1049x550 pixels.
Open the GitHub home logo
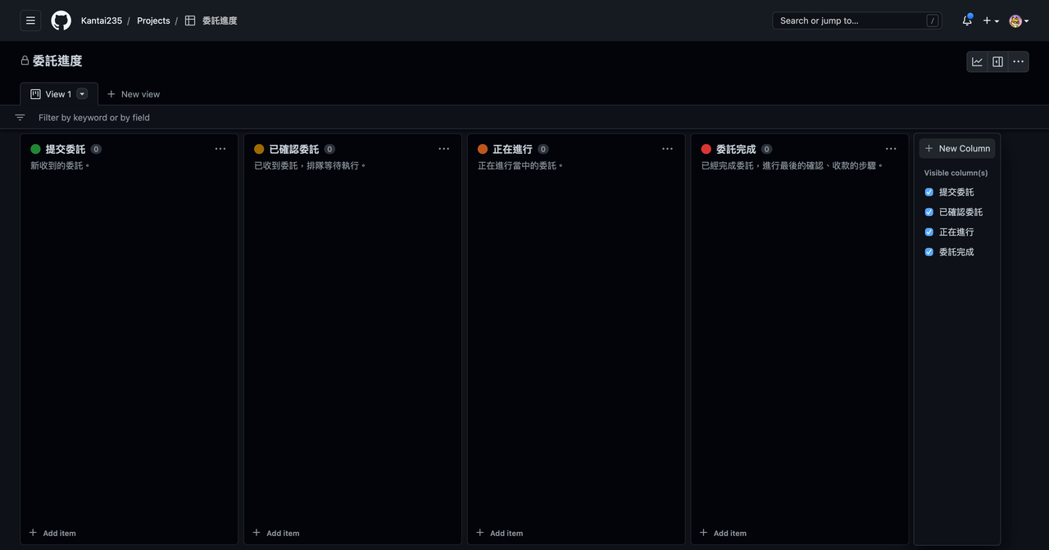[x=61, y=20]
